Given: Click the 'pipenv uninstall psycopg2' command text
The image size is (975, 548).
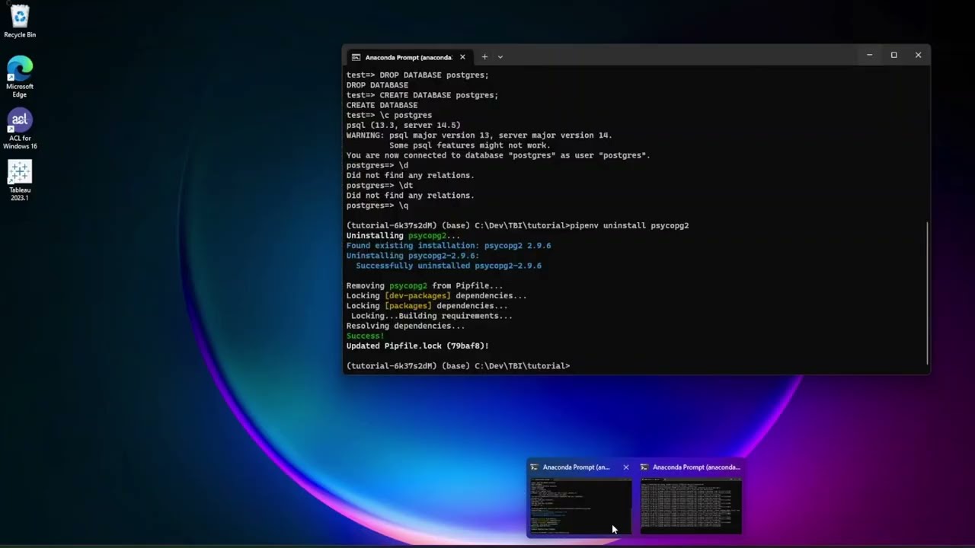Looking at the screenshot, I should coord(629,225).
